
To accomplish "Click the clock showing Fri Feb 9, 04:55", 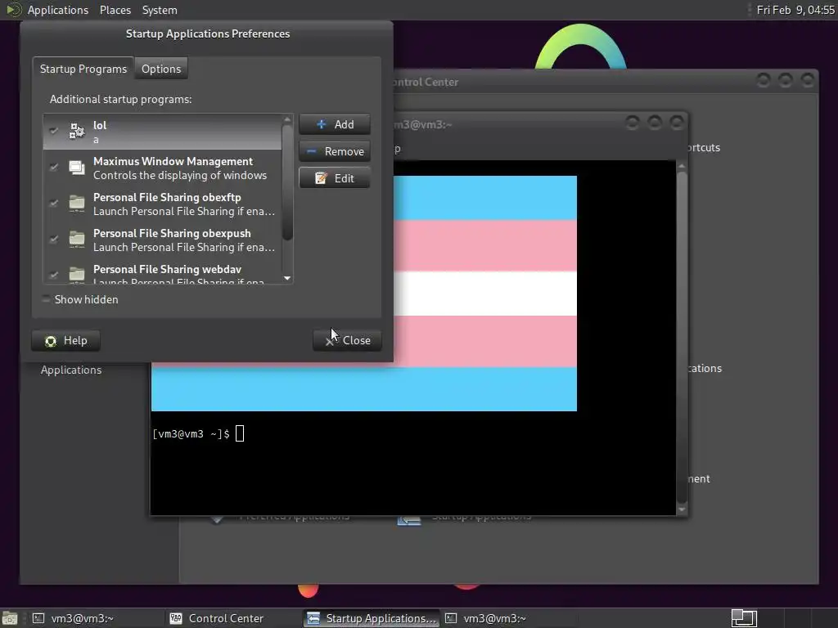I will [x=795, y=10].
